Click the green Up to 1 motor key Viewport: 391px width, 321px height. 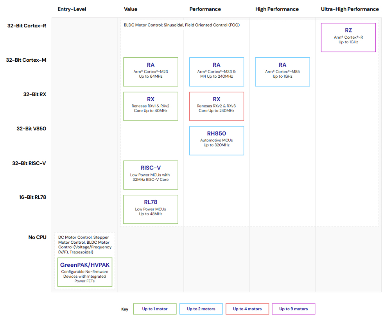pos(155,309)
